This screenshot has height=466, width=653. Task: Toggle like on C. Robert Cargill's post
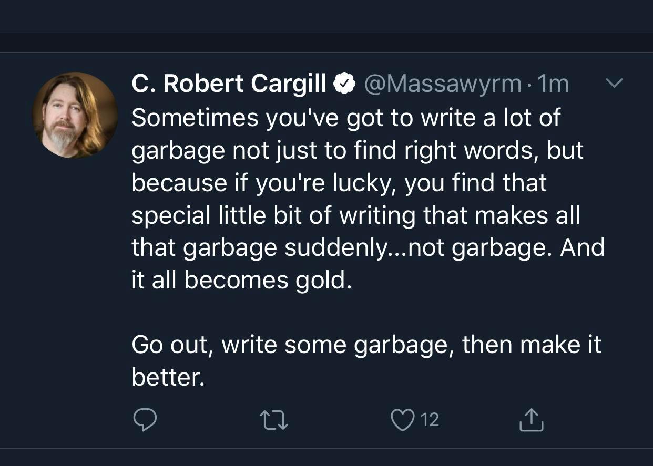click(403, 419)
